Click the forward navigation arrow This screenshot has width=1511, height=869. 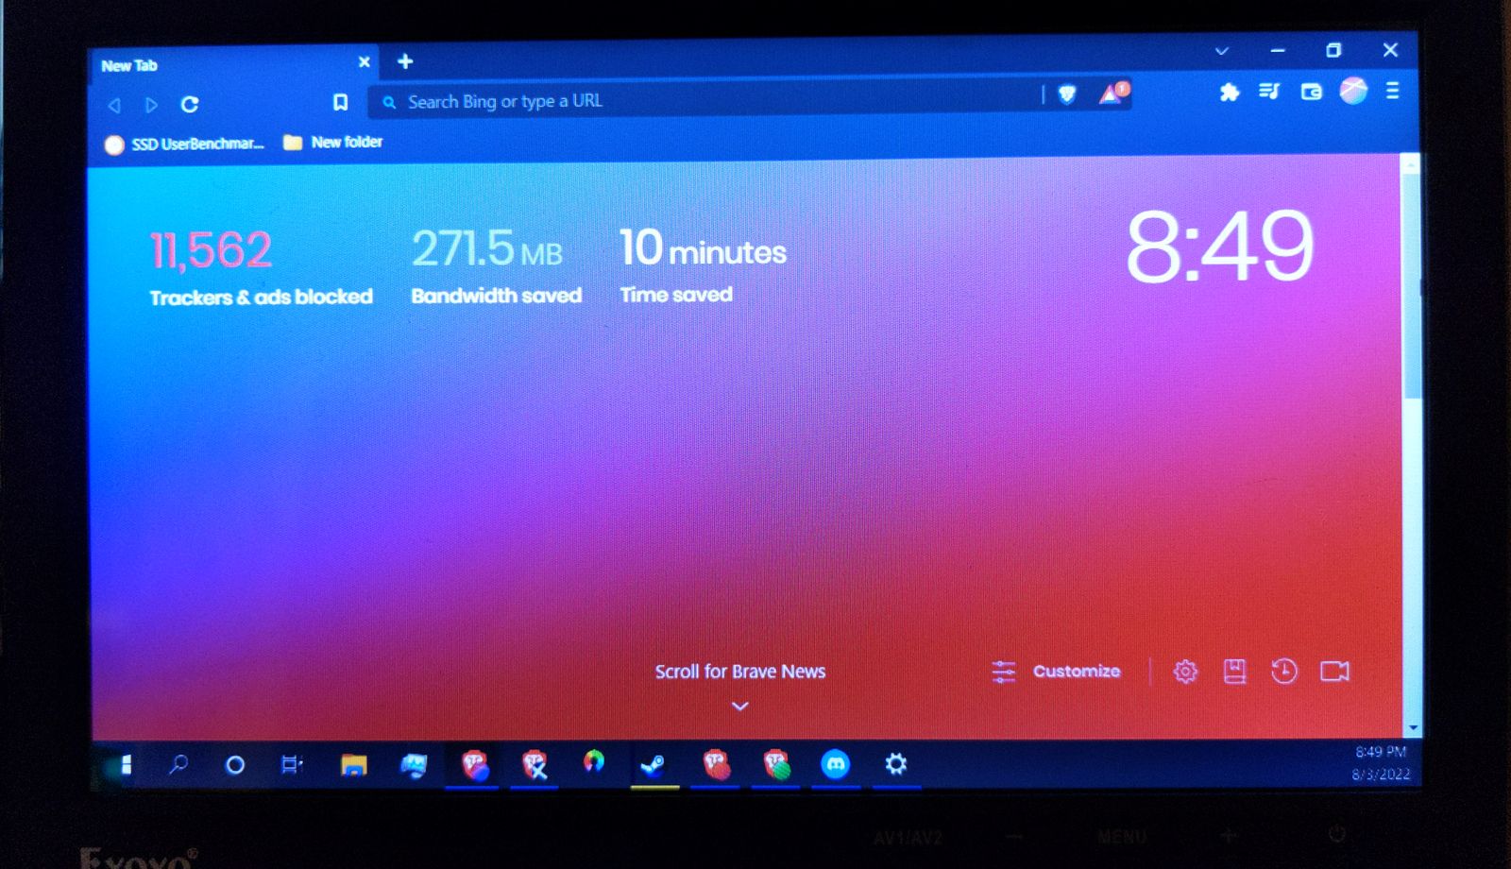pos(151,104)
